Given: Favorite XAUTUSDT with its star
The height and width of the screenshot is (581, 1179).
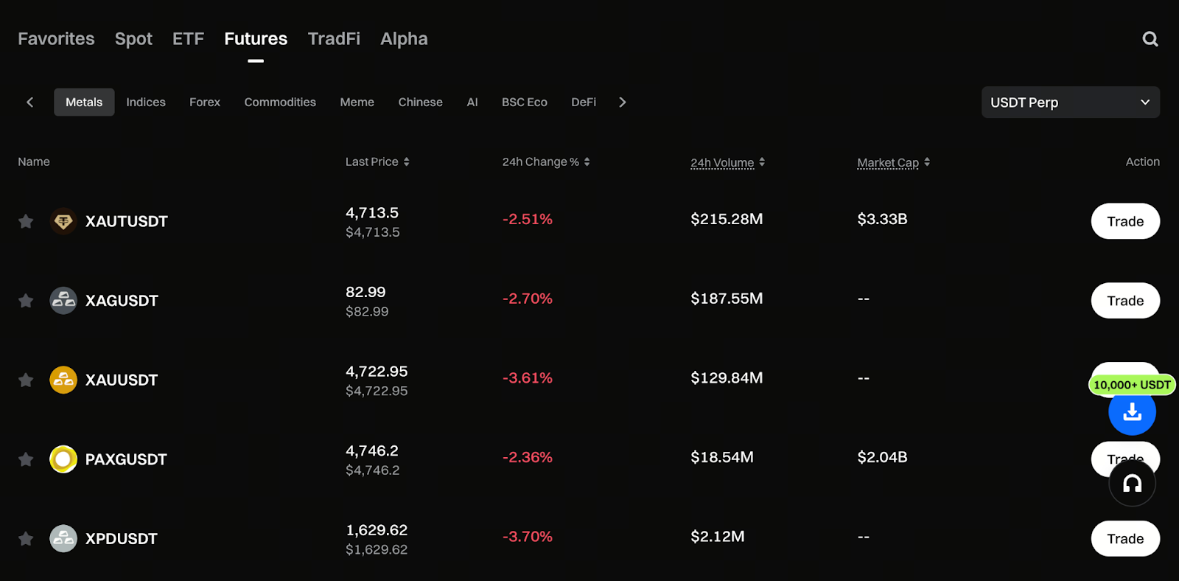Looking at the screenshot, I should (26, 221).
